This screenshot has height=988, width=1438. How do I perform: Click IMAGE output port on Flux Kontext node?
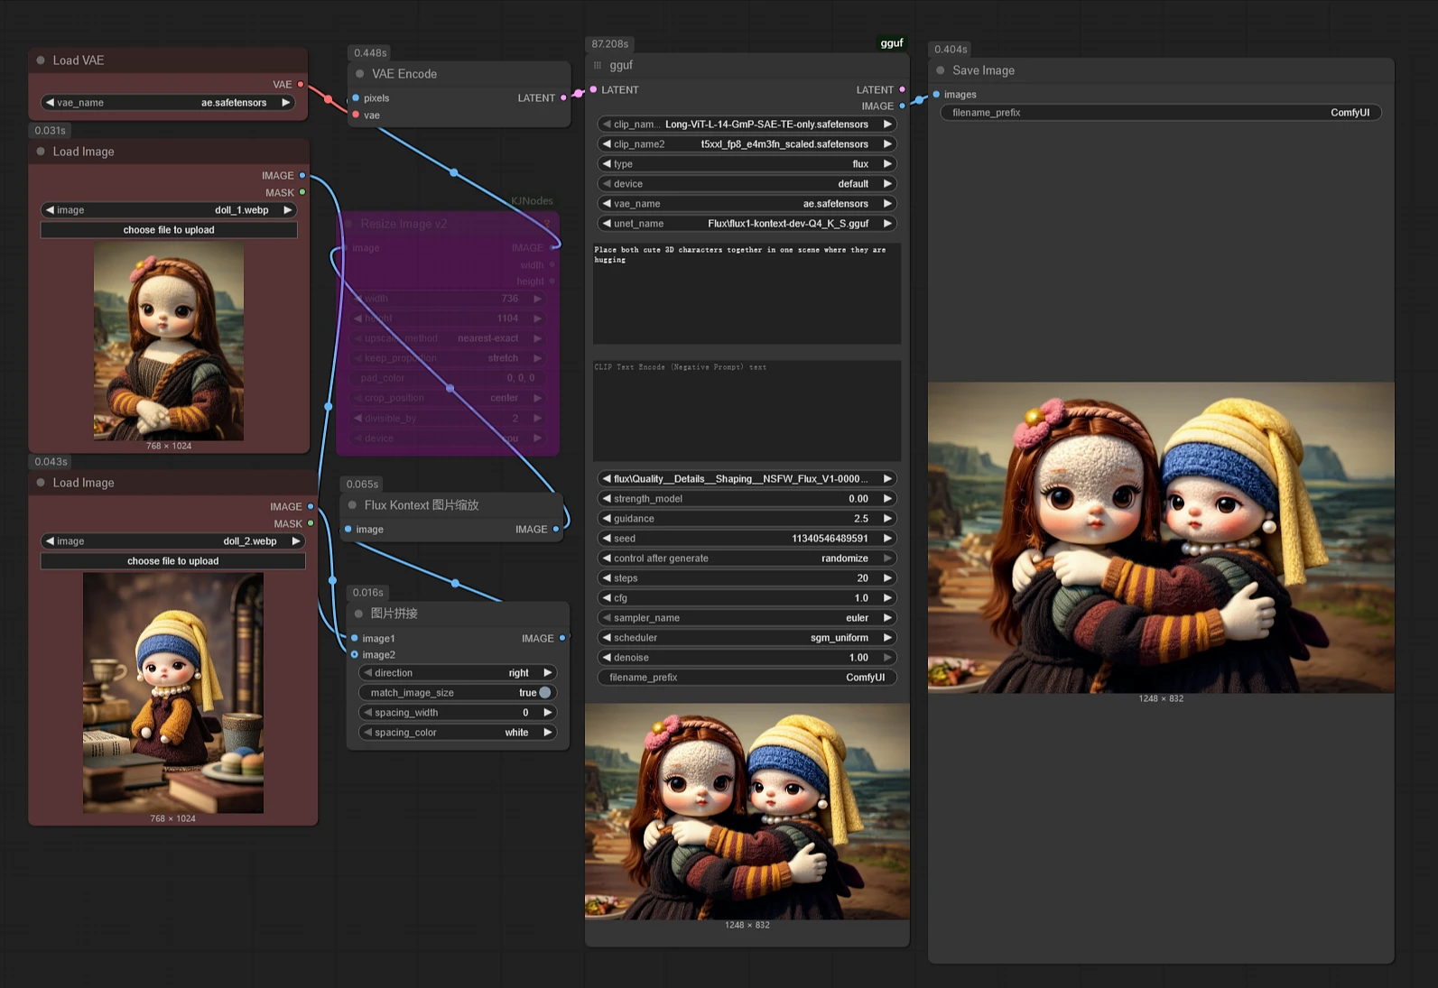555,529
